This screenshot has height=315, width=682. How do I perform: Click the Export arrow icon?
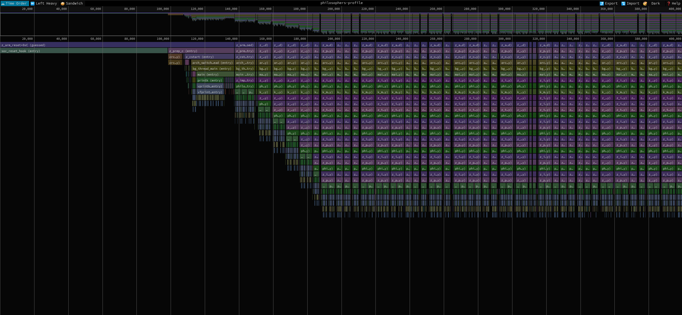pyautogui.click(x=602, y=3)
